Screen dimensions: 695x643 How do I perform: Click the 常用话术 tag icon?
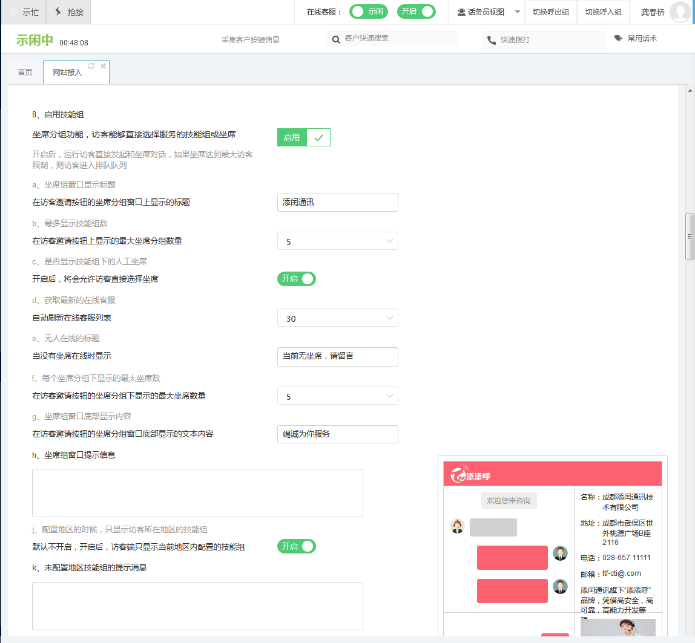tap(618, 39)
